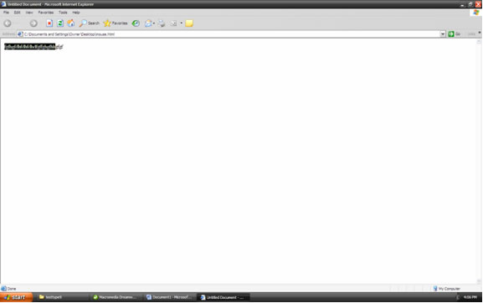Open the Mail envelope toolbar icon
Image resolution: width=483 pixels, height=303 pixels.
(149, 23)
